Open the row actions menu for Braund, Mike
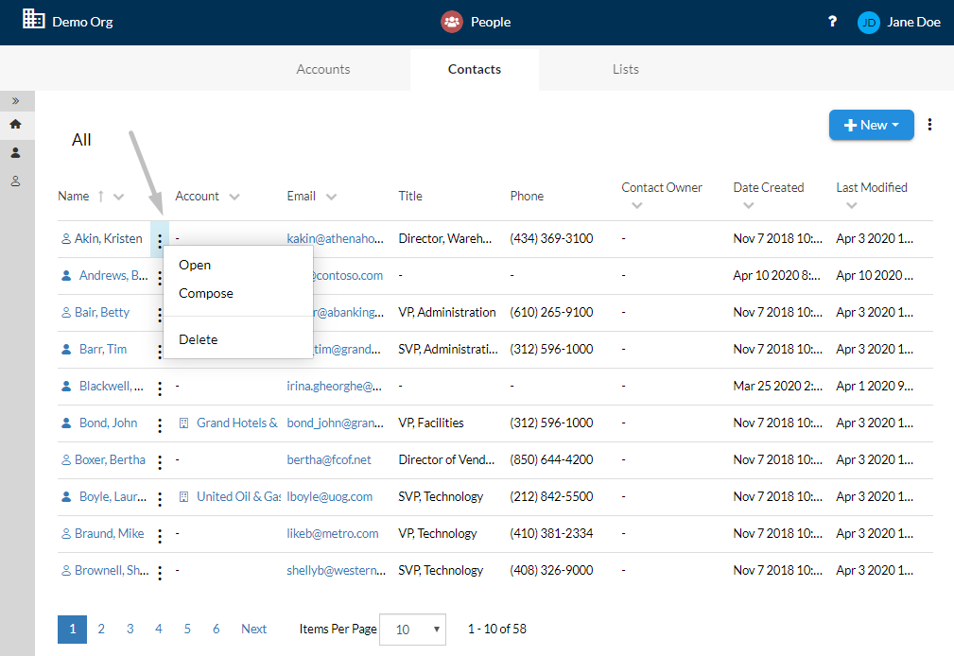The height and width of the screenshot is (656, 954). coord(160,536)
